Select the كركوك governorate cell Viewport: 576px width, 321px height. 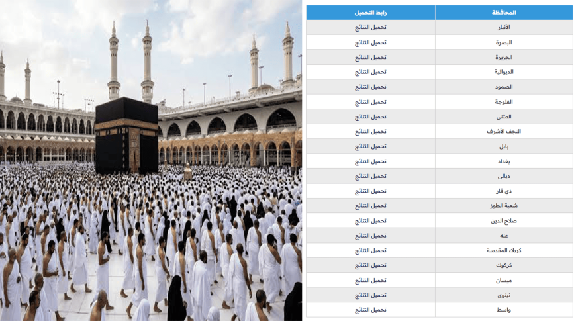tap(504, 265)
